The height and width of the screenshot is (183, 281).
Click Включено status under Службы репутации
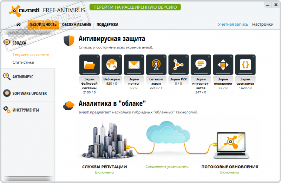coord(104,172)
